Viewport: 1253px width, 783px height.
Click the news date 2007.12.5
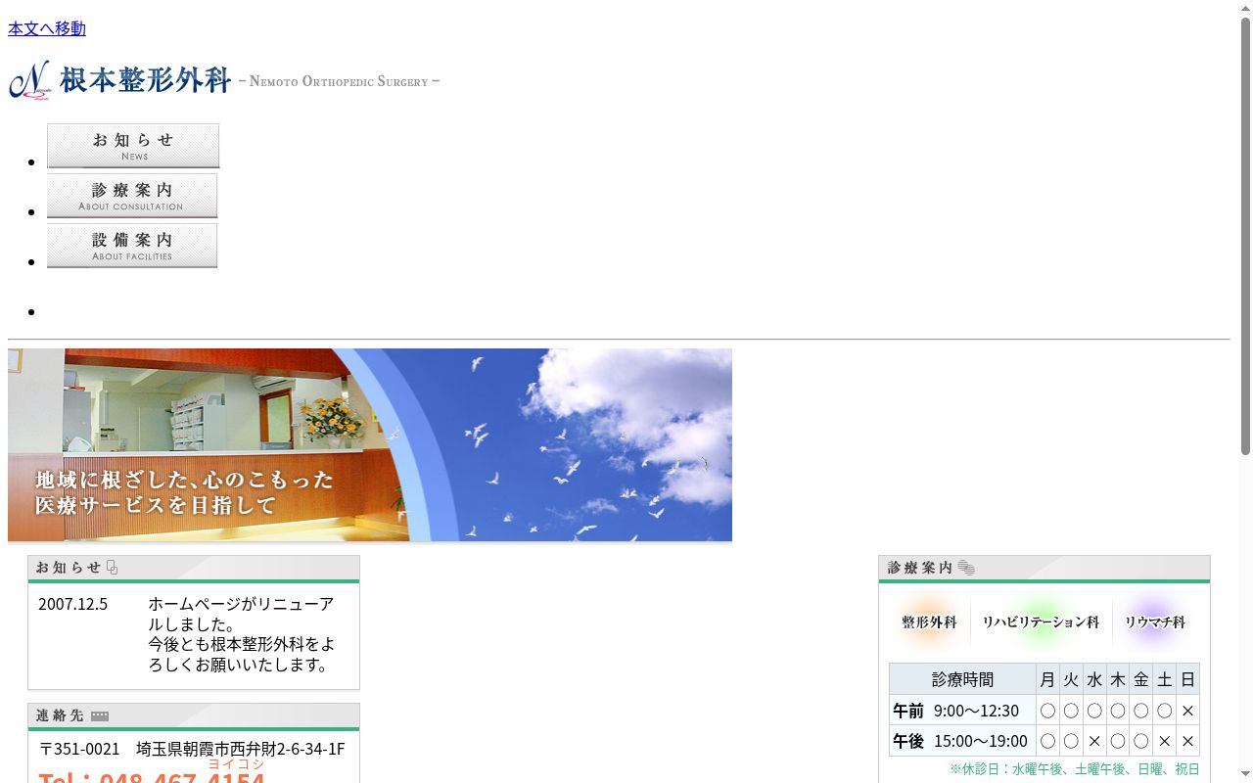(x=72, y=604)
